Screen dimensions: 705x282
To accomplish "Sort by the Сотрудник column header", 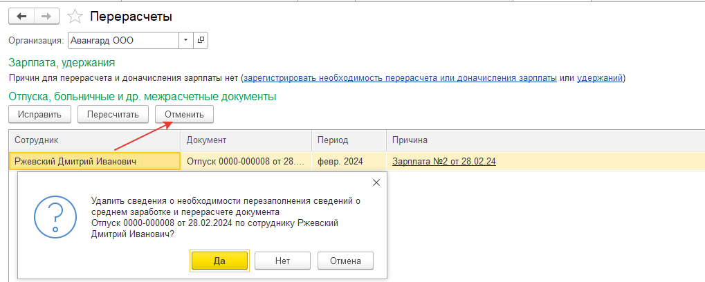I will pos(94,140).
